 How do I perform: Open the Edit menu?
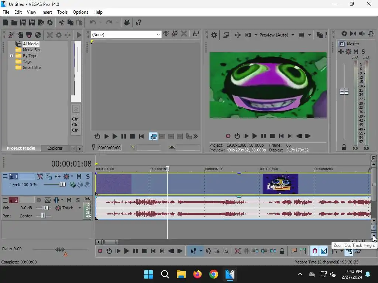pyautogui.click(x=18, y=12)
